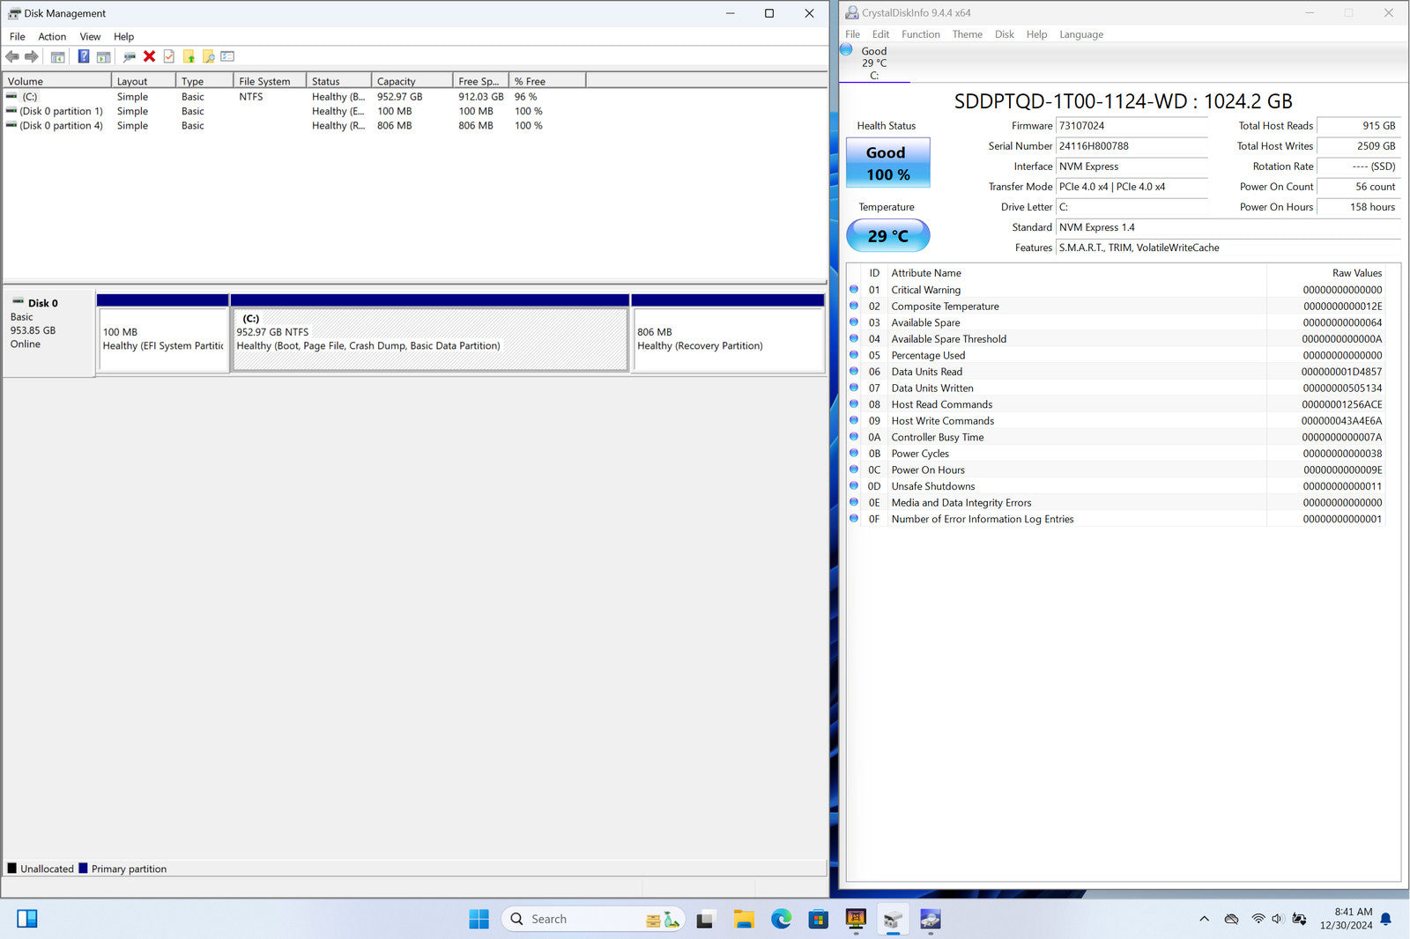This screenshot has height=939, width=1410.
Task: Click the Help question mark toolbar icon
Action: pyautogui.click(x=84, y=56)
